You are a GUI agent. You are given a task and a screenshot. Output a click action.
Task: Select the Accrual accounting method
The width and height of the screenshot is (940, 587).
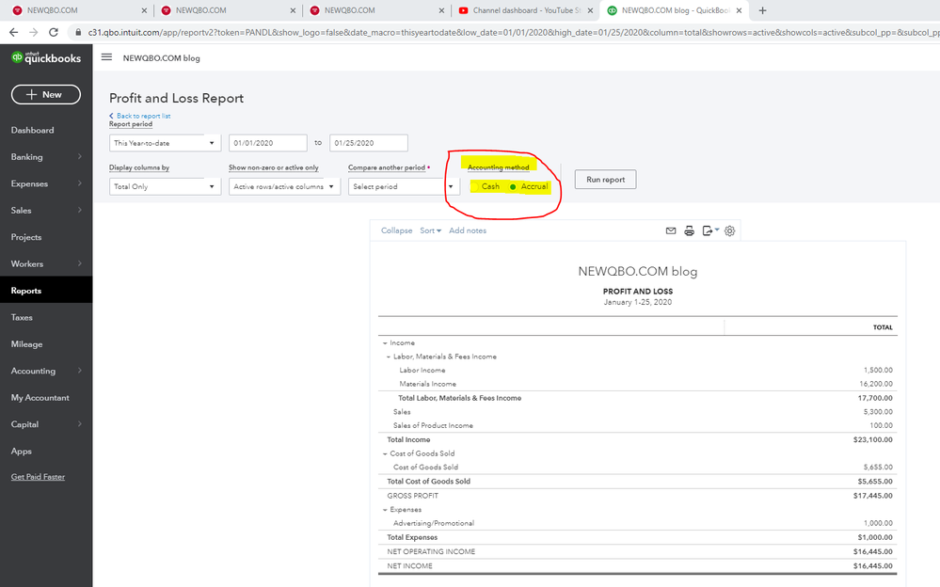pyautogui.click(x=513, y=186)
